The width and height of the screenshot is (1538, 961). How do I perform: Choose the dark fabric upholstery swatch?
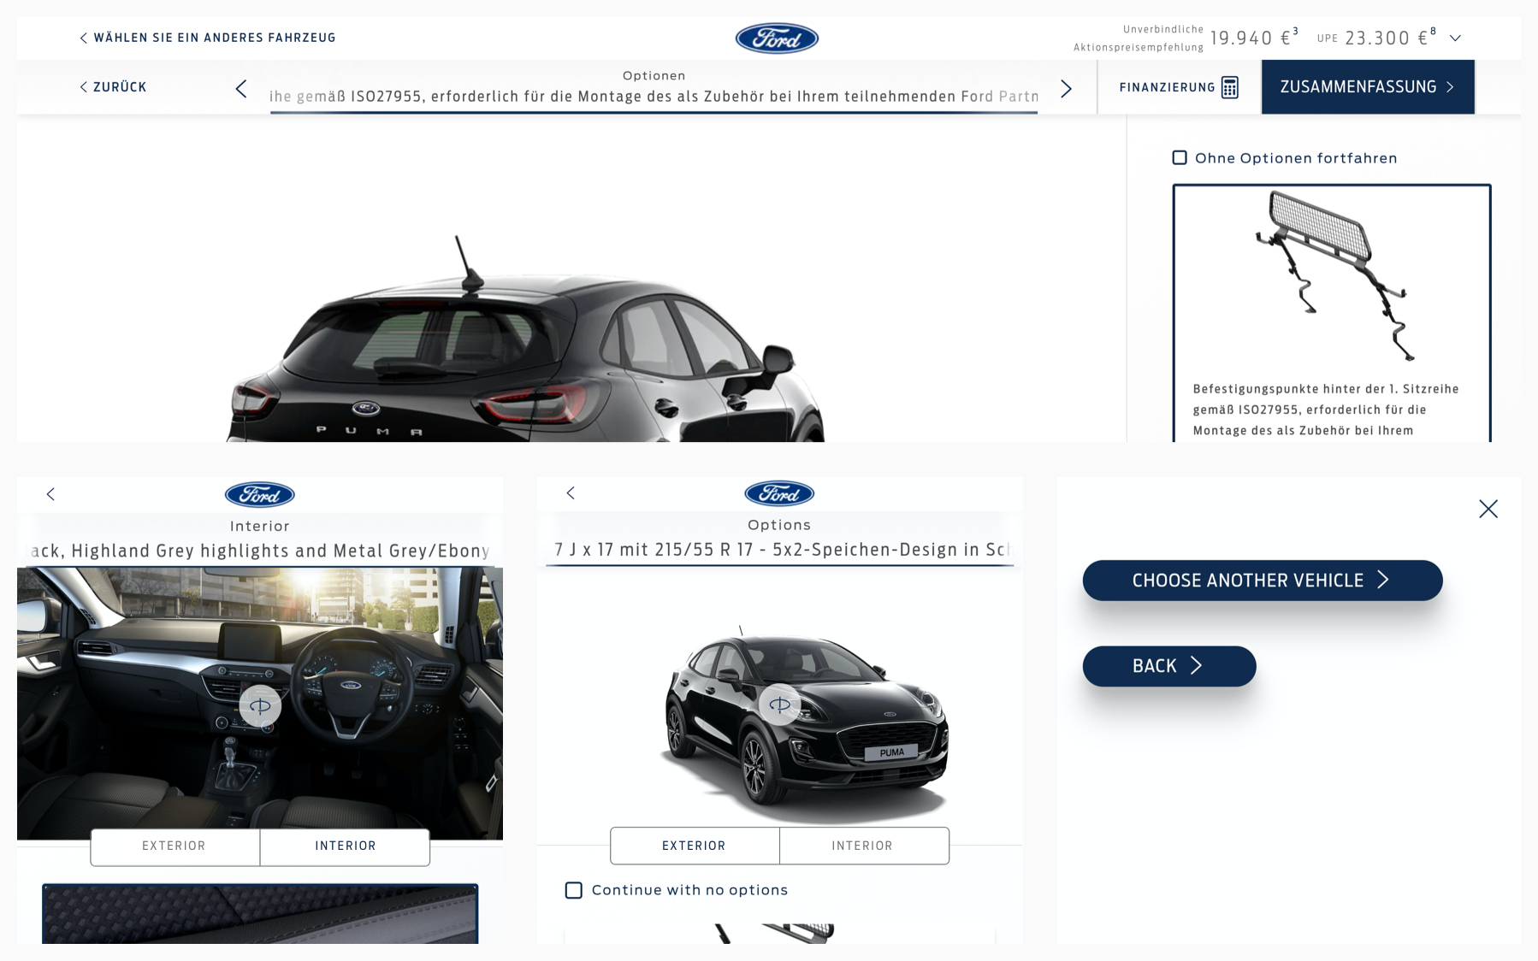click(x=260, y=914)
